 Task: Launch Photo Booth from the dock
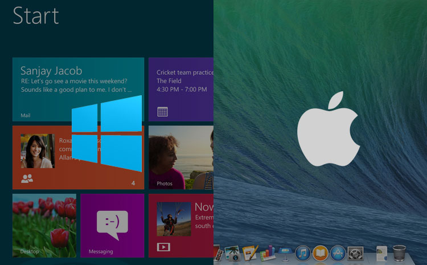pos(218,253)
